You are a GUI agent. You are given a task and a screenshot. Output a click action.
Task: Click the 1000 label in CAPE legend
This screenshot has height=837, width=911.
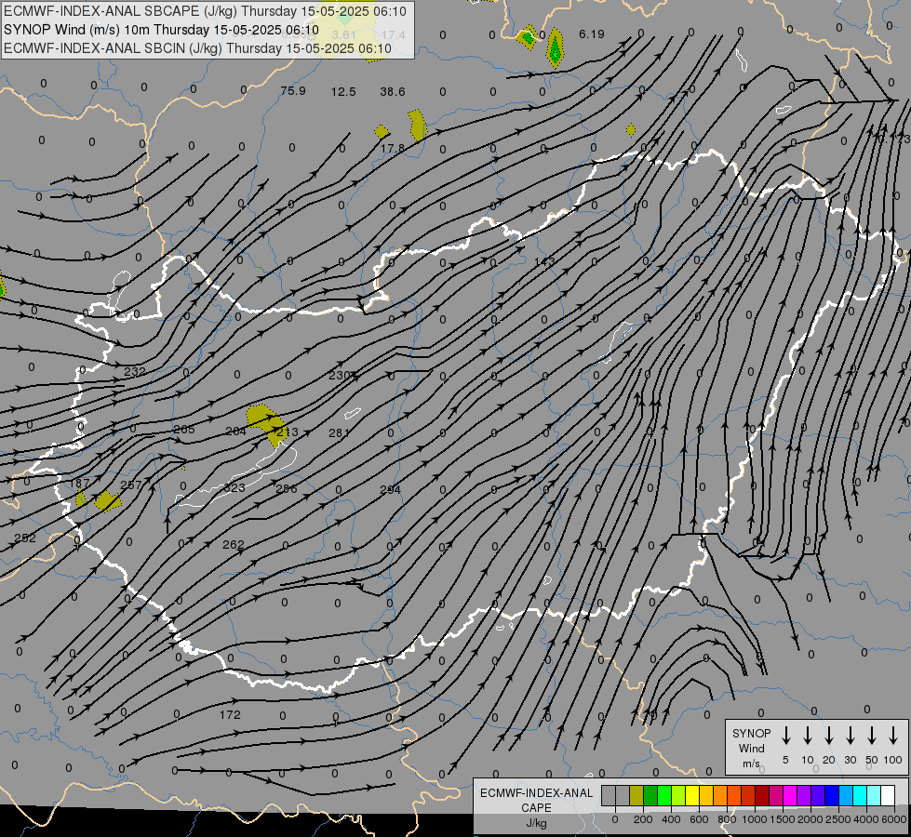point(755,819)
